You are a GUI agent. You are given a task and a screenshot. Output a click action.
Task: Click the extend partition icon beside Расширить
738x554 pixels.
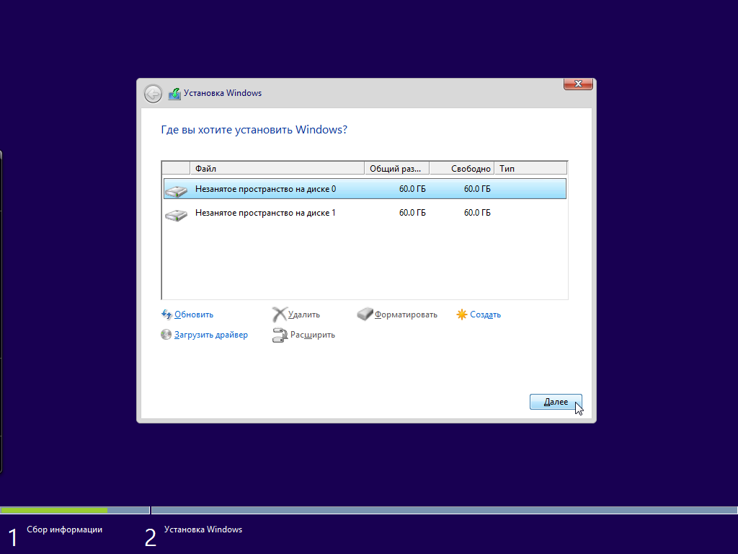[x=280, y=335]
